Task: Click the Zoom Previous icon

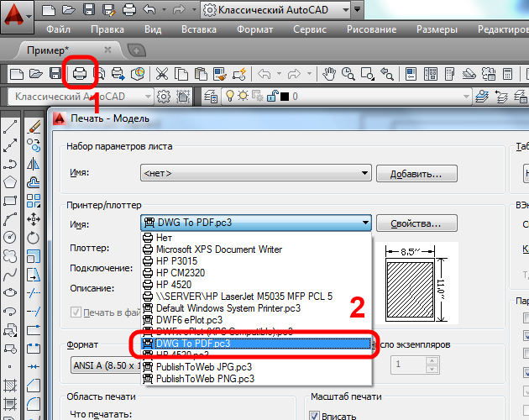Action: (x=387, y=74)
